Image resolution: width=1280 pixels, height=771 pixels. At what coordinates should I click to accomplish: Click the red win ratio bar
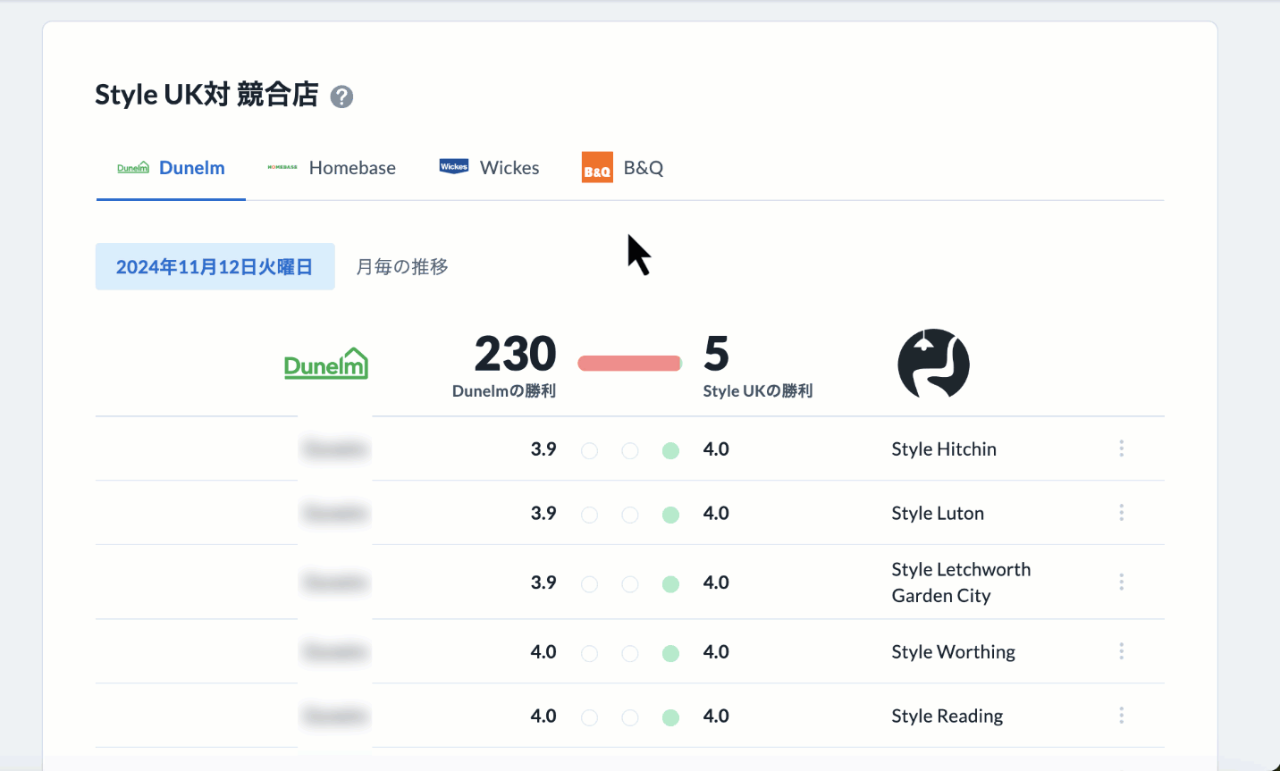[x=630, y=363]
